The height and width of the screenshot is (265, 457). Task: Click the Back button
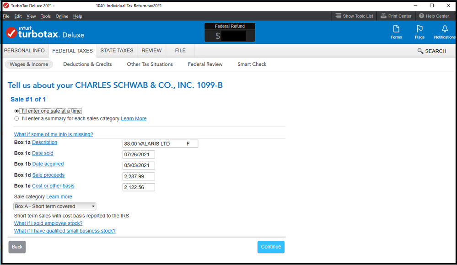[17, 247]
